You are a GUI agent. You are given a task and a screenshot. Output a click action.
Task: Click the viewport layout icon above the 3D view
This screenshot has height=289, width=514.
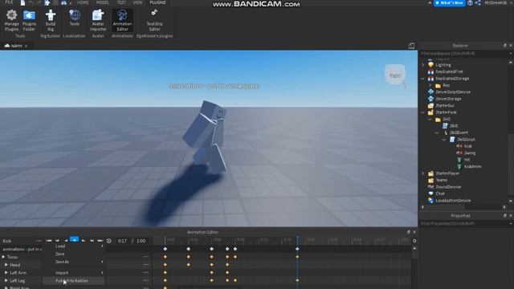pyautogui.click(x=411, y=46)
